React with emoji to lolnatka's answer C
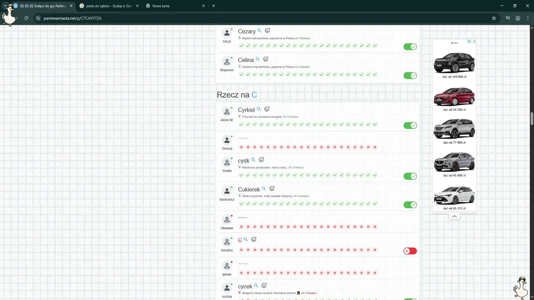Screen dimensions: 534x300 pos(254,240)
